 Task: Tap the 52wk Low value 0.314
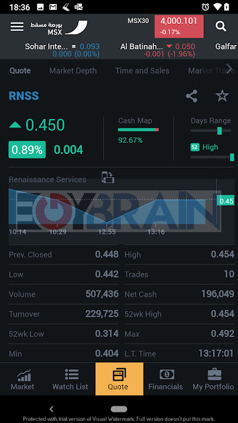pyautogui.click(x=107, y=334)
